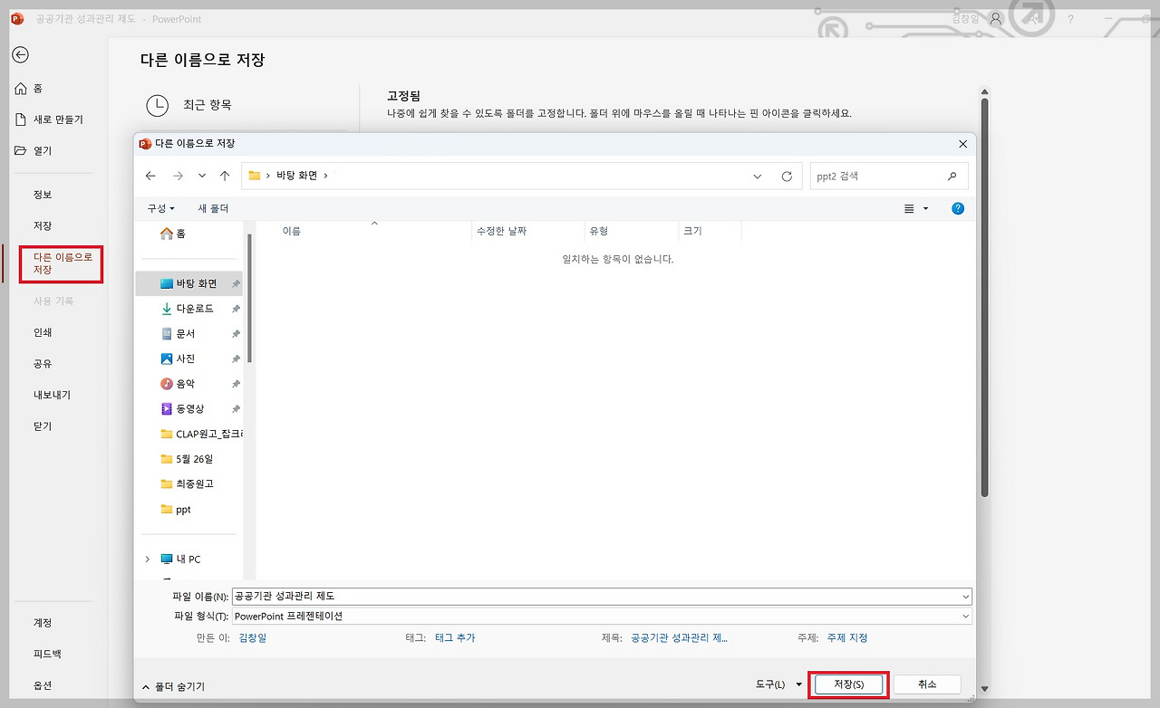Select 새로 만들기 in backstage menu
This screenshot has width=1160, height=708.
(49, 120)
